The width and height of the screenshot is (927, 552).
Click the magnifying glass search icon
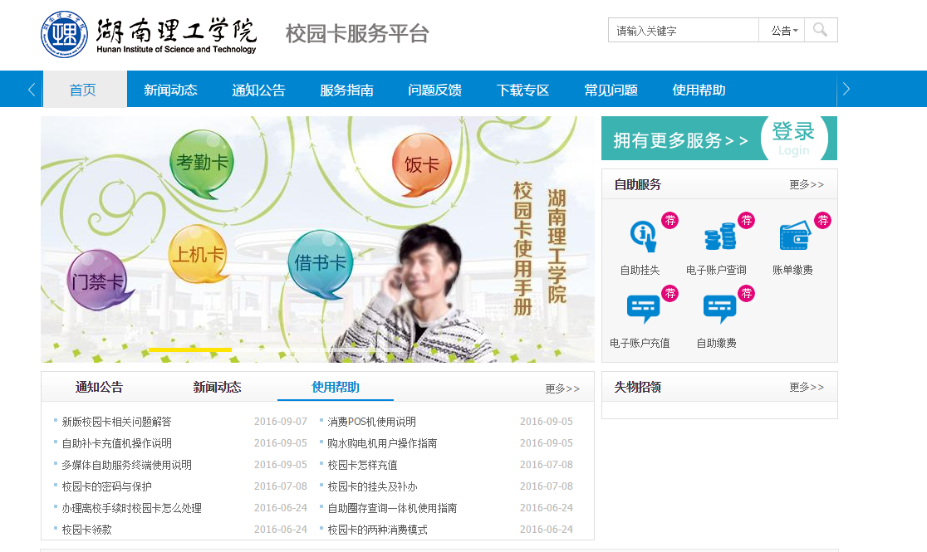(821, 30)
